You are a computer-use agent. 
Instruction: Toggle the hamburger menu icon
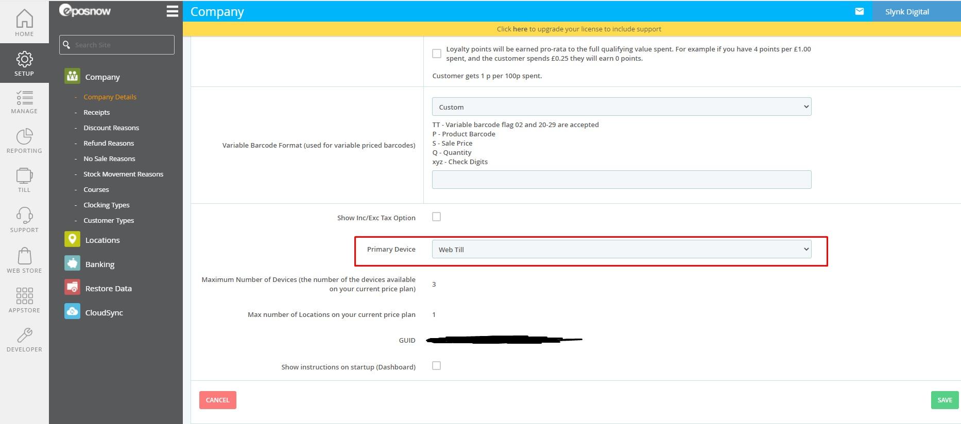coord(173,11)
